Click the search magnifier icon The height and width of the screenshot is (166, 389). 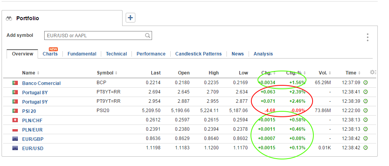[147, 36]
